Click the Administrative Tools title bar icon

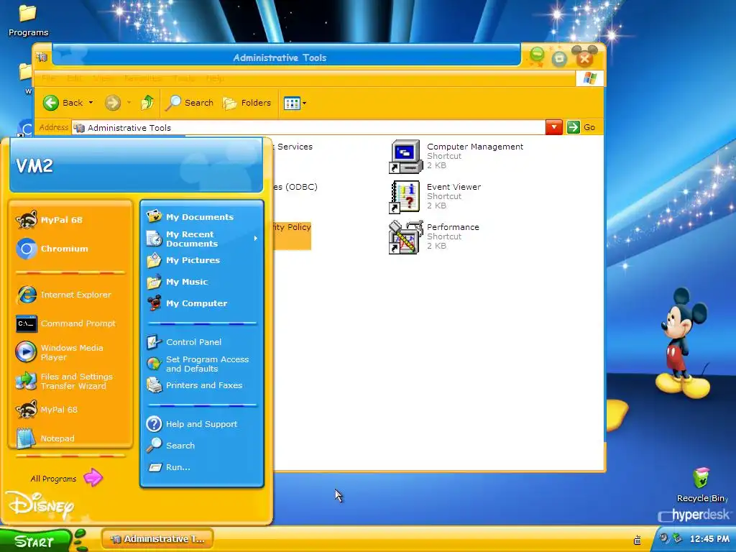point(42,57)
